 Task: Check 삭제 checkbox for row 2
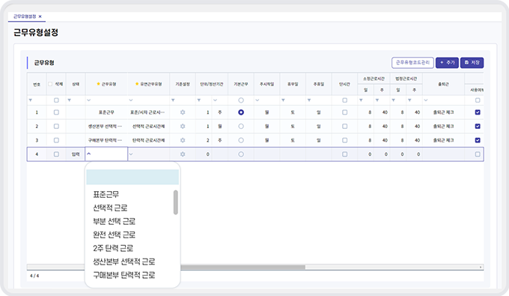pyautogui.click(x=56, y=126)
